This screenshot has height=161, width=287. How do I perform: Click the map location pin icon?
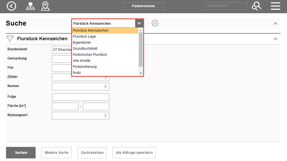tap(45, 6)
